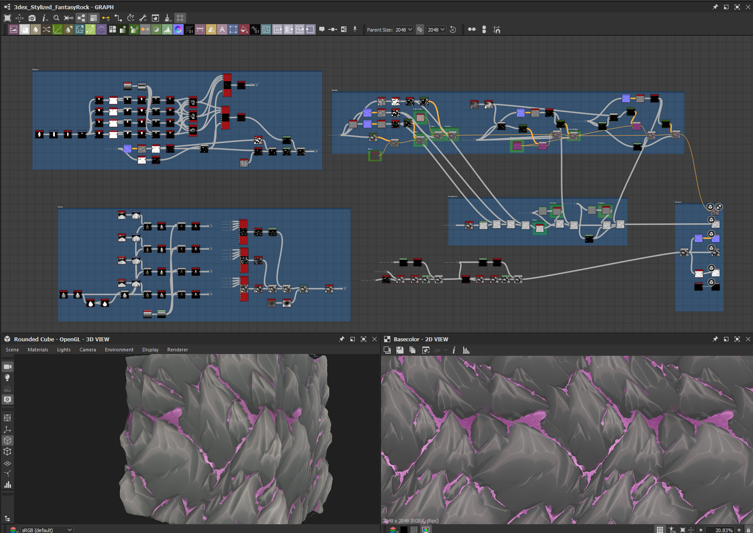The height and width of the screenshot is (533, 753).
Task: Toggle tiling grid display in 2D view
Action: click(660, 529)
